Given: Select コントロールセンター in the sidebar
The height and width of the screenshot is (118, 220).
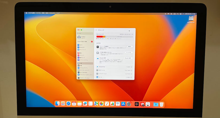Looking at the screenshot, I should [x=85, y=70].
